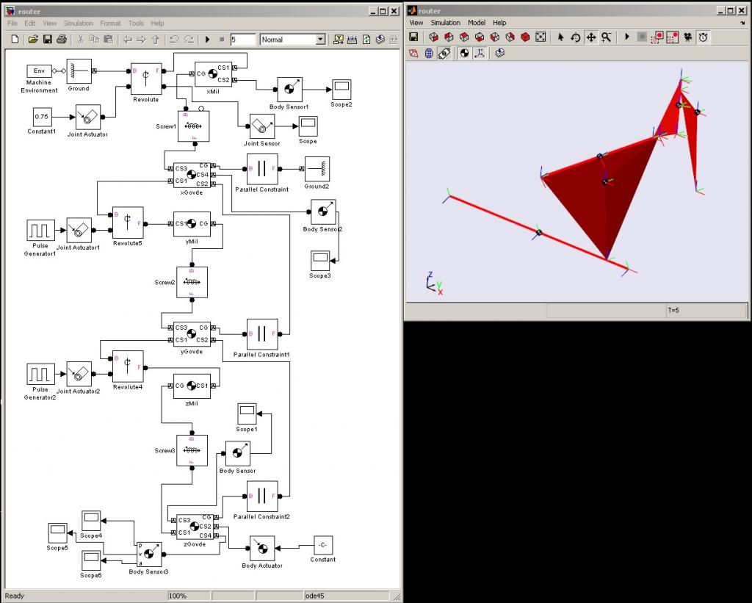Toggle convex hulls display icon
Image resolution: width=752 pixels, height=603 pixels.
tap(413, 53)
